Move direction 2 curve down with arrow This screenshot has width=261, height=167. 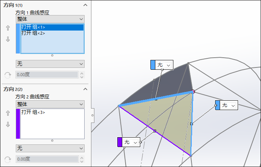(x=8, y=124)
